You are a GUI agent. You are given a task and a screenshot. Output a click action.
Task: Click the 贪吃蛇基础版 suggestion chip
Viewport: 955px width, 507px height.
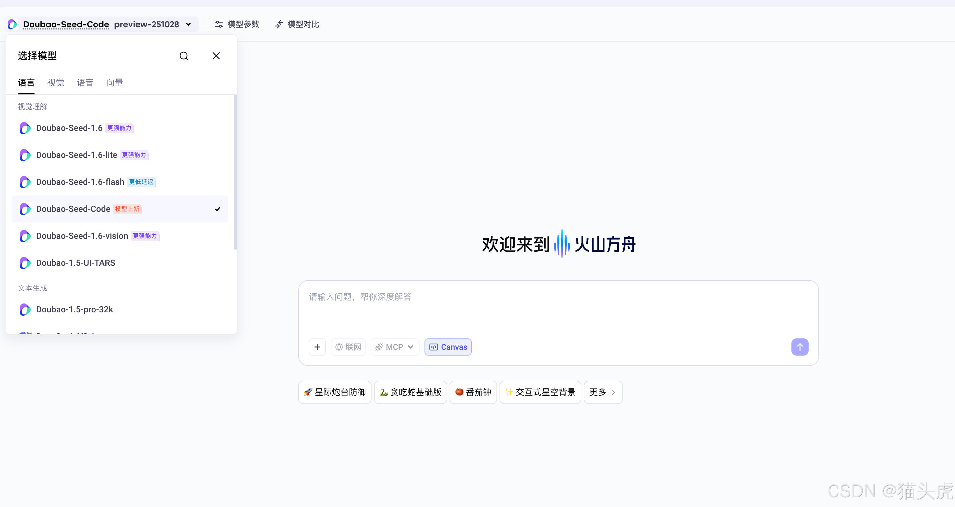(x=410, y=392)
